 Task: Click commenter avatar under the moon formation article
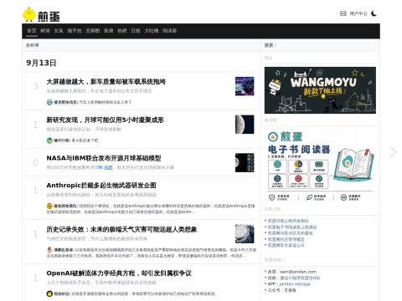tap(49, 140)
